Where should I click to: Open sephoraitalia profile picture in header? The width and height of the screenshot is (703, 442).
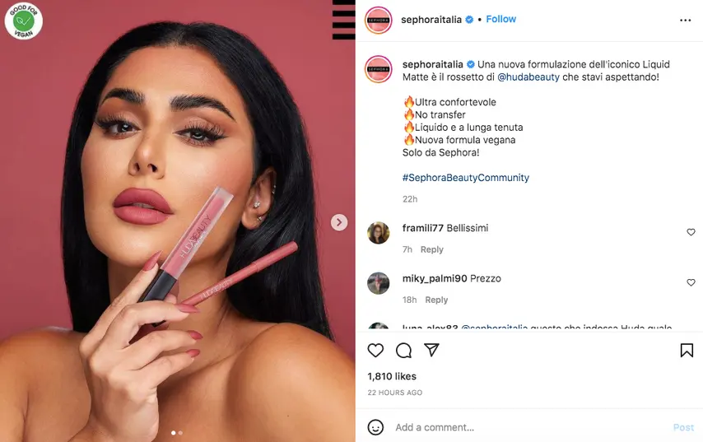[378, 21]
